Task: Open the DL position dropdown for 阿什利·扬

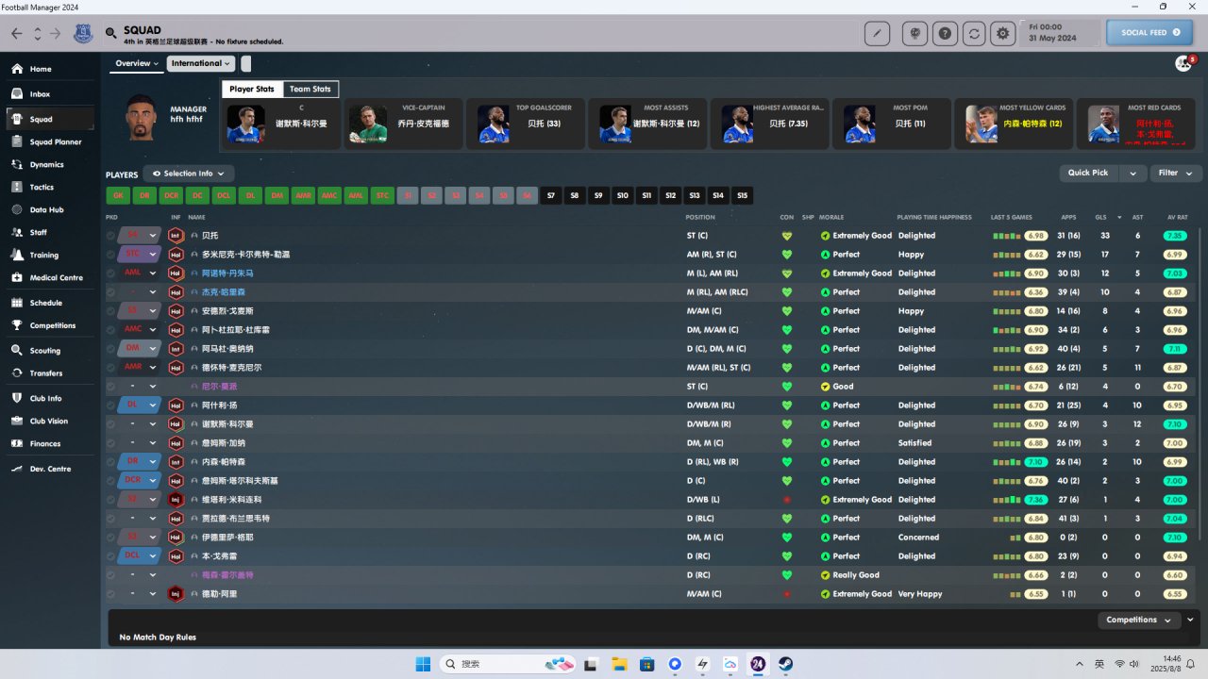Action: (x=152, y=406)
